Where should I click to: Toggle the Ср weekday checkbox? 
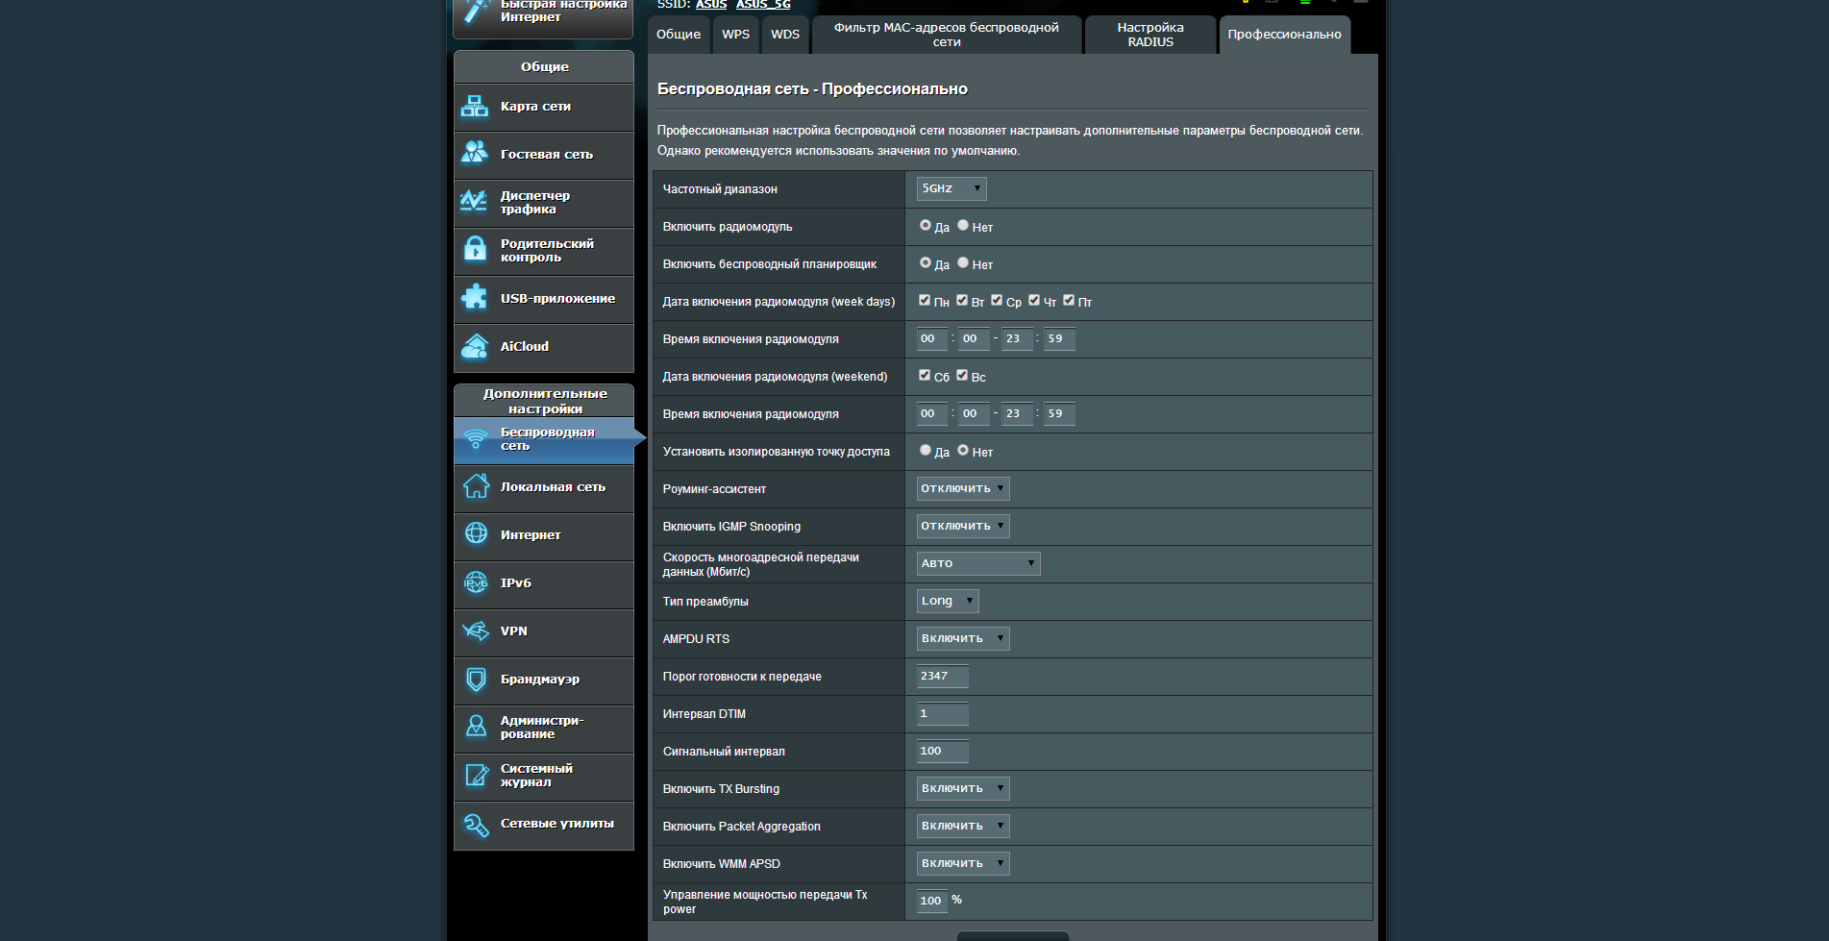[x=997, y=301]
